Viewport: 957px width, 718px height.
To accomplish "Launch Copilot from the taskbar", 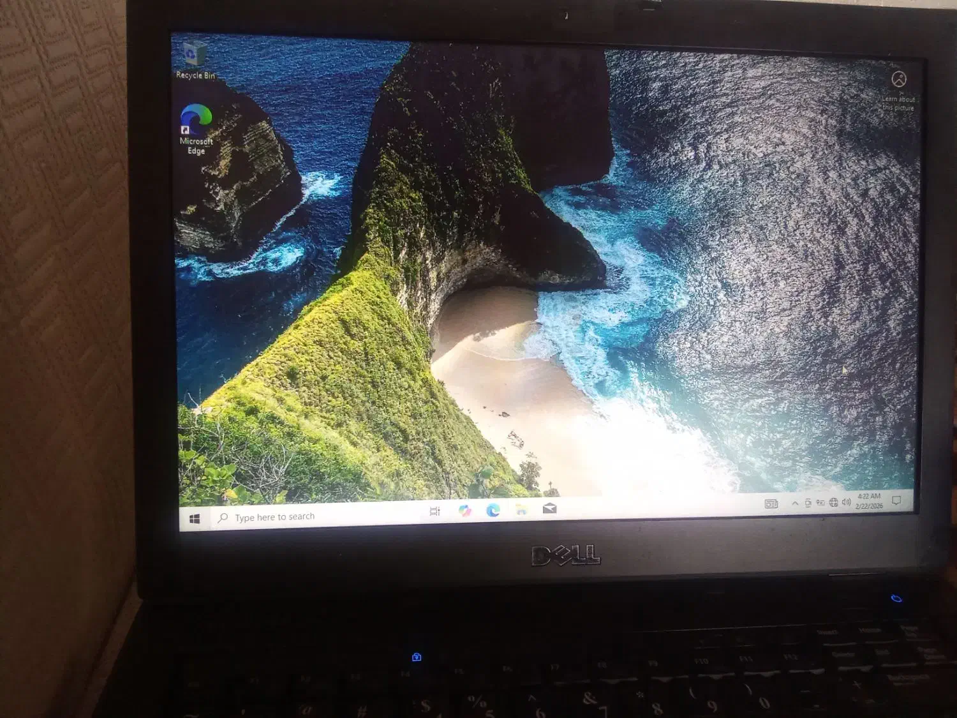I will [x=464, y=511].
